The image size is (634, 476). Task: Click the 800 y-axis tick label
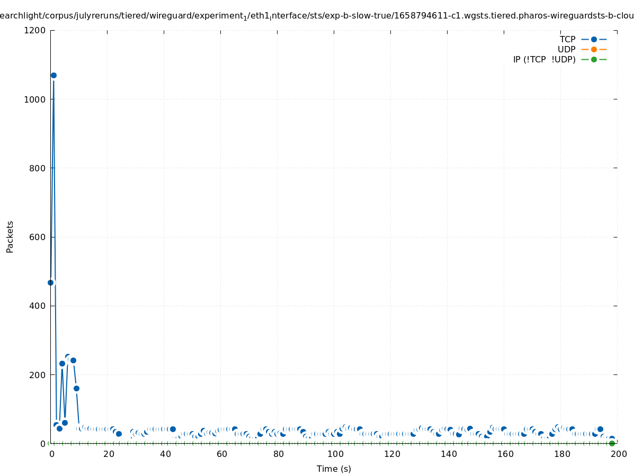(38, 168)
